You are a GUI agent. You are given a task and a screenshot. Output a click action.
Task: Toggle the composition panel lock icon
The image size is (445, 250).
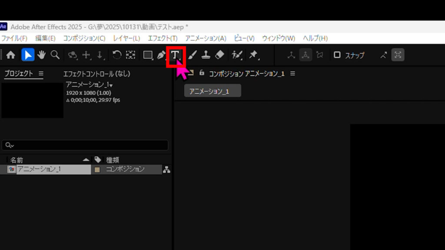pos(202,73)
